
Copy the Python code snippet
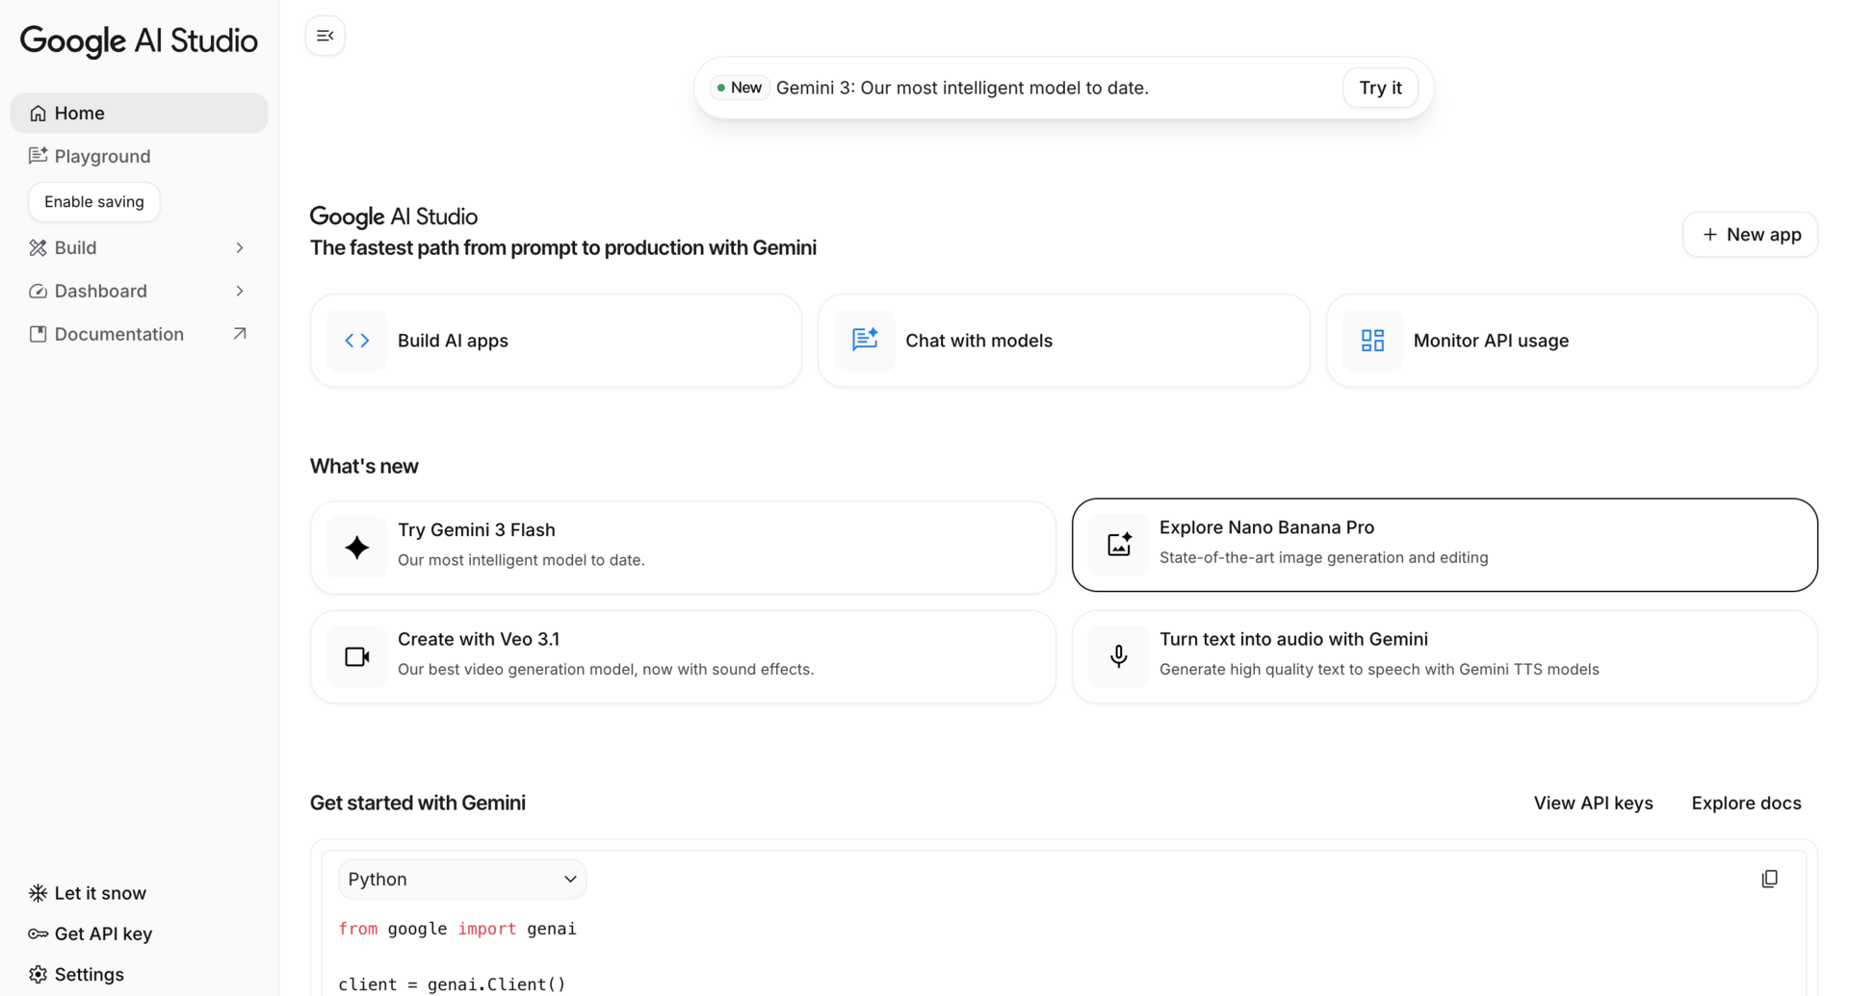pos(1770,879)
